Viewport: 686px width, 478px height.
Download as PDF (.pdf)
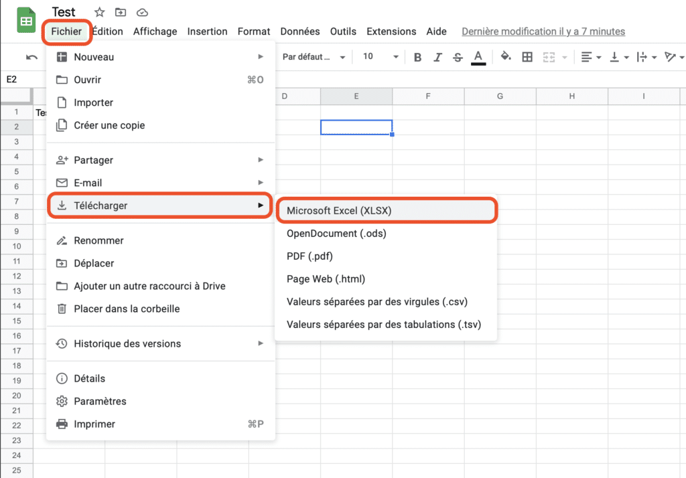[386, 256]
